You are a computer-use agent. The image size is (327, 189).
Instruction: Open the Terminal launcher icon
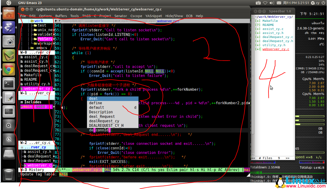[x=9, y=84]
